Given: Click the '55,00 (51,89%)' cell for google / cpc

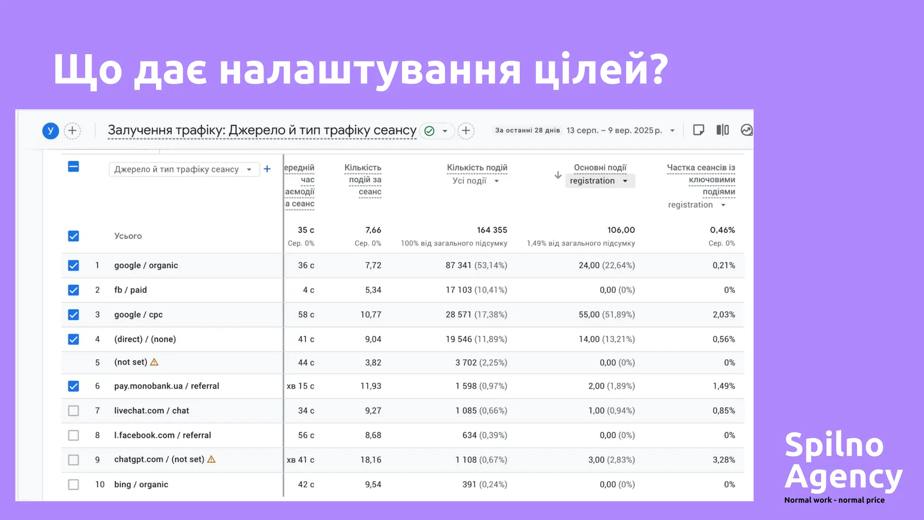Looking at the screenshot, I should click(x=607, y=315).
